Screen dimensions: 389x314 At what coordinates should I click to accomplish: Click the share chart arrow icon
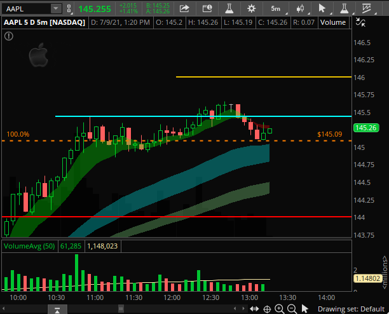click(x=184, y=9)
